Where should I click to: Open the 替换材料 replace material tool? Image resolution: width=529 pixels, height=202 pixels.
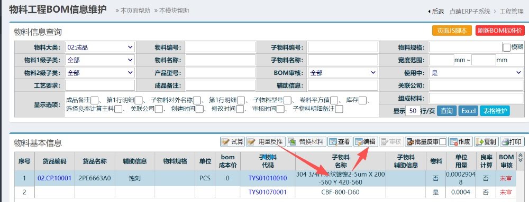pyautogui.click(x=306, y=142)
